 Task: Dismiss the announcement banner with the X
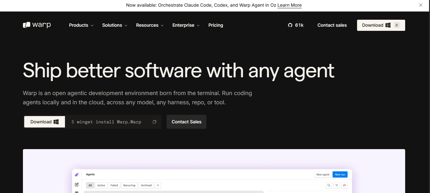pos(421,5)
